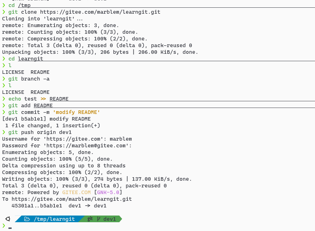The image size is (315, 231).
Task: Click the GITEE.COM text in remote line
Action: tap(76, 192)
